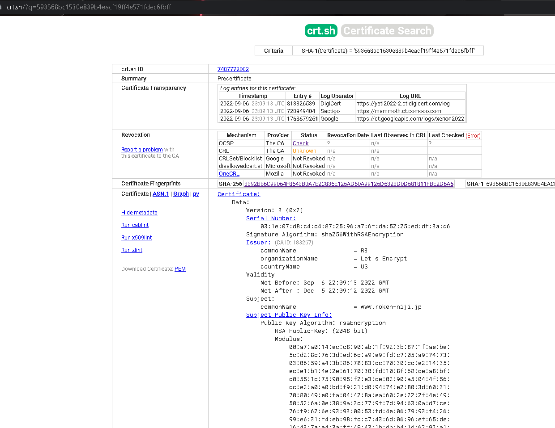Click the Serial Number: link
This screenshot has height=428, width=555.
point(271,218)
